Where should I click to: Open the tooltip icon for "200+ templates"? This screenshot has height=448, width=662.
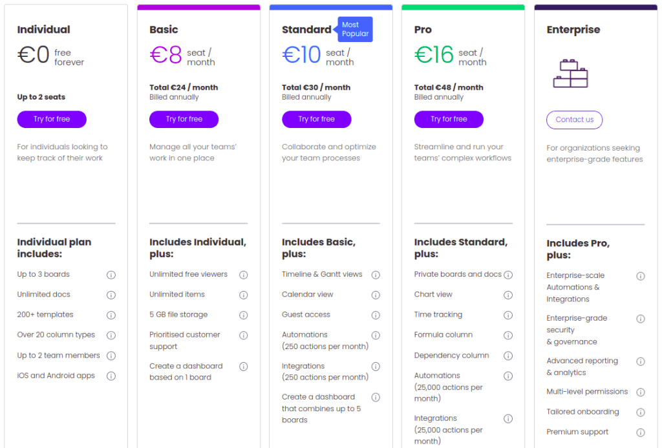tap(111, 315)
